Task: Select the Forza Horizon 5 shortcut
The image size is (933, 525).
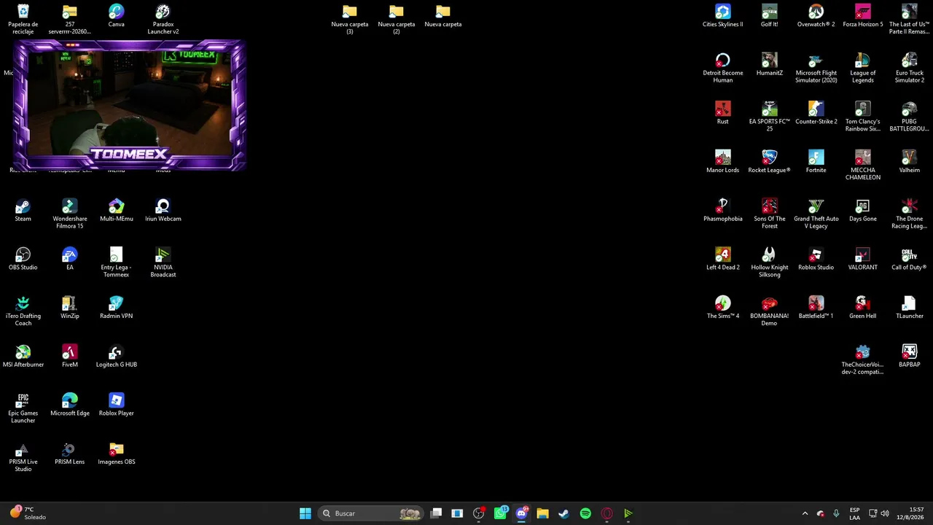Action: point(863,16)
